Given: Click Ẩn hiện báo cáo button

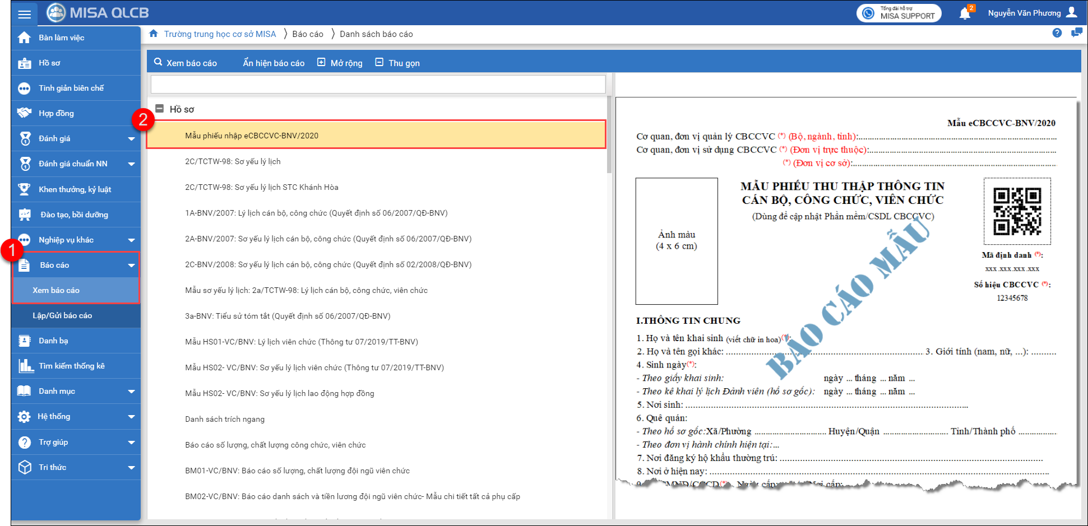Looking at the screenshot, I should pos(274,63).
